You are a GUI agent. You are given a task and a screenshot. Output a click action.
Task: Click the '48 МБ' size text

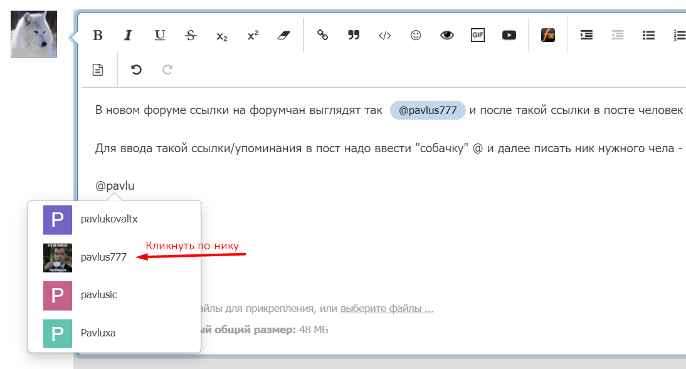coord(314,330)
